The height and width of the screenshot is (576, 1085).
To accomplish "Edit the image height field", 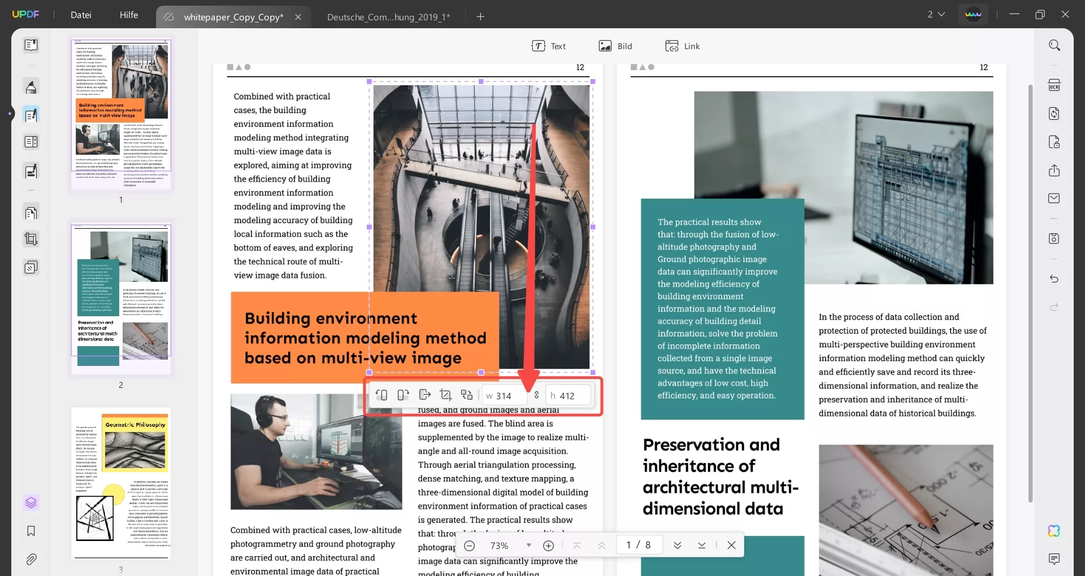I will click(x=569, y=396).
